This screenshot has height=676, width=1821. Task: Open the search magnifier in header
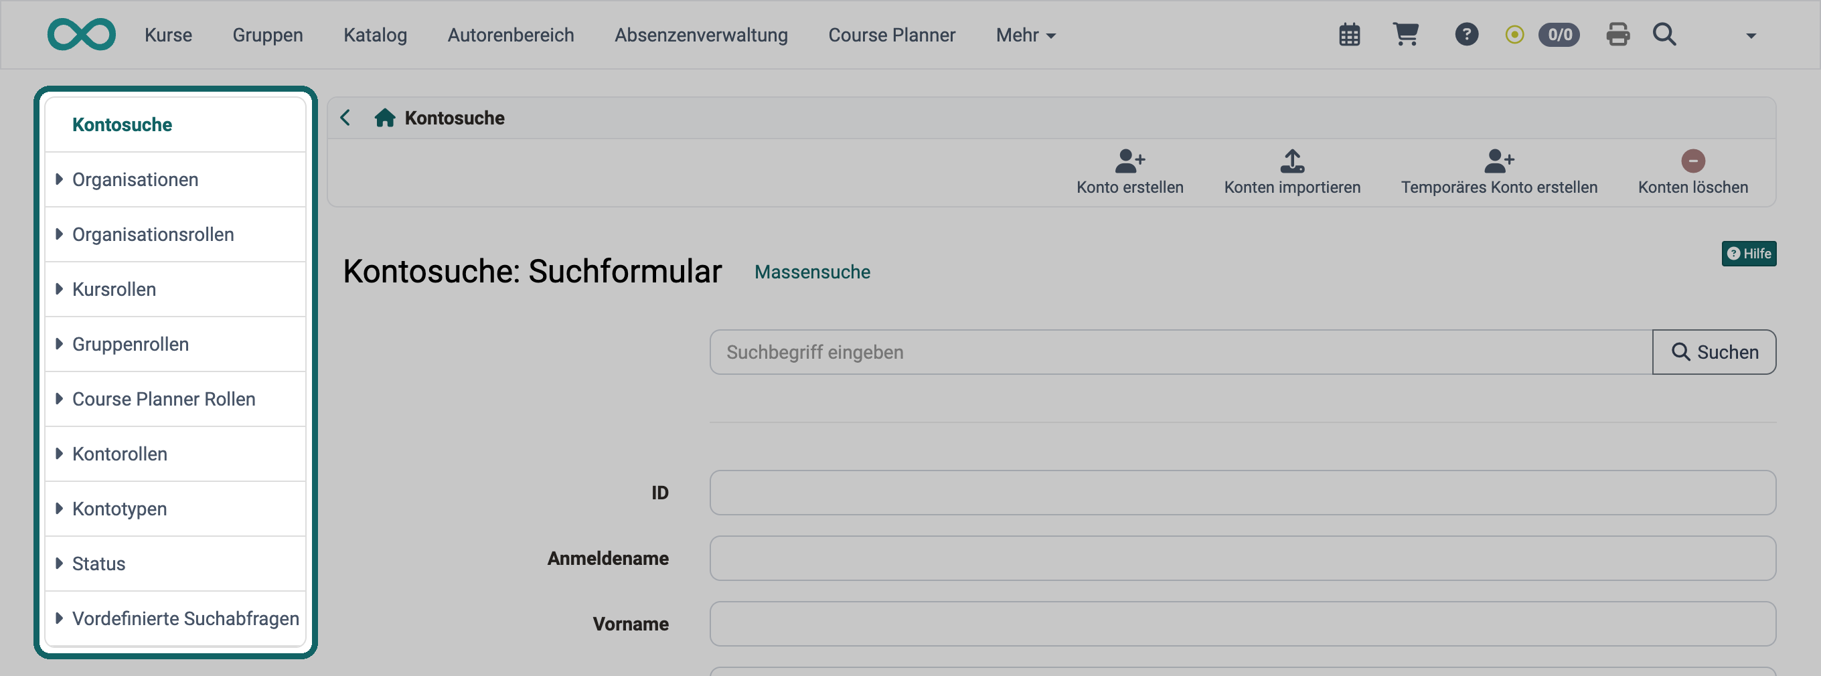1665,34
